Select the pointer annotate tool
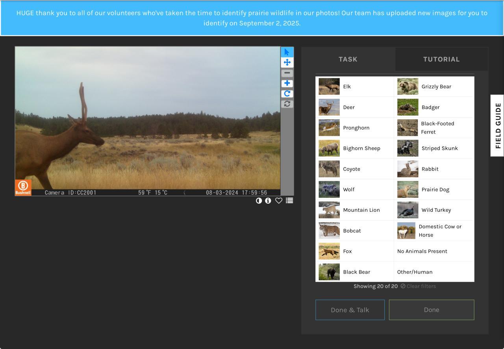The width and height of the screenshot is (504, 349). click(287, 52)
